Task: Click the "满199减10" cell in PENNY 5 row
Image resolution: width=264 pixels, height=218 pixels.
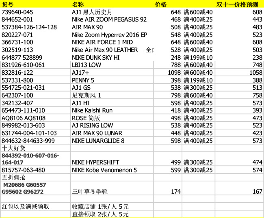Action: [198, 80]
